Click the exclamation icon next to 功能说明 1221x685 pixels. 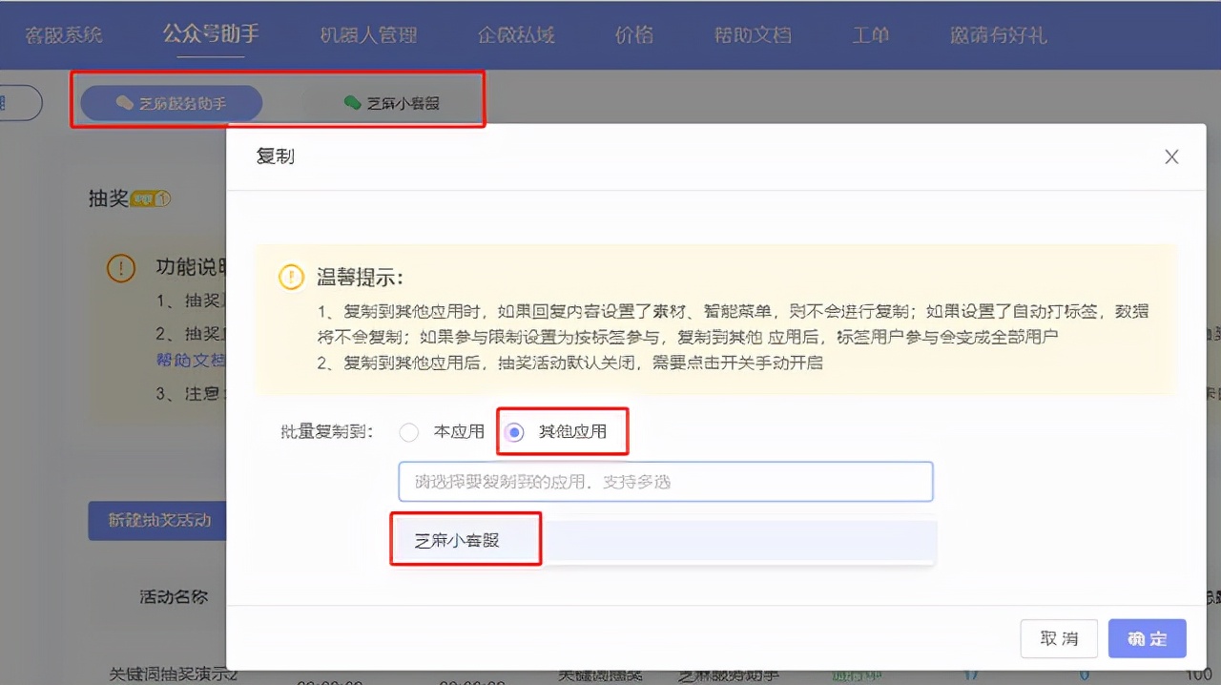[x=121, y=268]
